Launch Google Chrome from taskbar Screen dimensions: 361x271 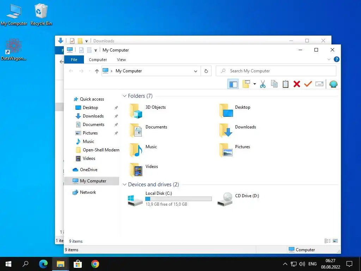click(95, 264)
